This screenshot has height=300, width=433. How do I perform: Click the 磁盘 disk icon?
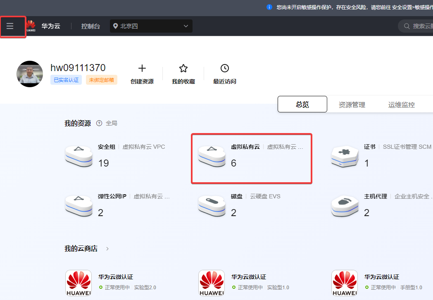point(212,206)
